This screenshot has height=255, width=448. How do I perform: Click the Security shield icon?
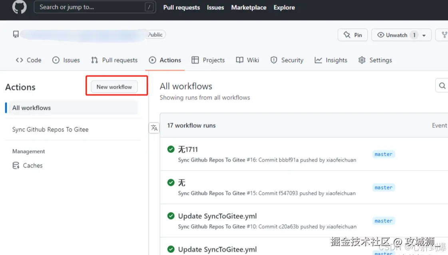(x=274, y=60)
